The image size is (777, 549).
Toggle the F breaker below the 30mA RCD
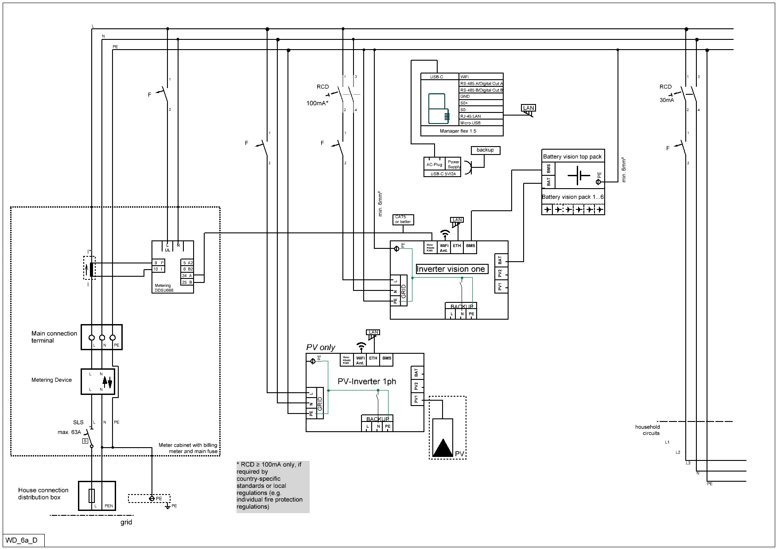pyautogui.click(x=683, y=148)
